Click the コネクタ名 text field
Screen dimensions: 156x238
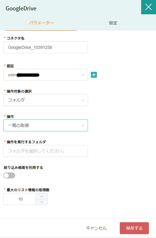point(45,47)
